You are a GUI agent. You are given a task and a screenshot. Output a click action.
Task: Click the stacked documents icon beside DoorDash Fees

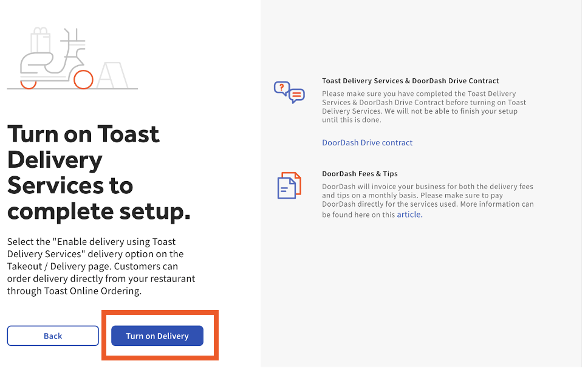(289, 186)
